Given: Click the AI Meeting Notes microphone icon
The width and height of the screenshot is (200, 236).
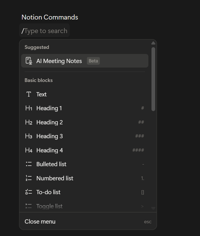Looking at the screenshot, I should click(29, 61).
